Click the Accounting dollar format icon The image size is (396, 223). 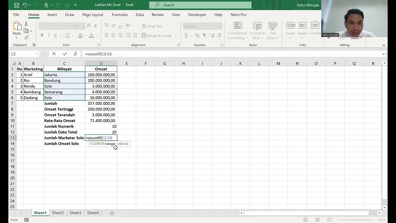click(186, 35)
